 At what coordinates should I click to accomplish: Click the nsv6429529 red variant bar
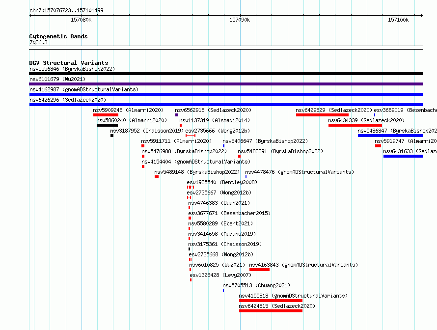[x=322, y=115]
